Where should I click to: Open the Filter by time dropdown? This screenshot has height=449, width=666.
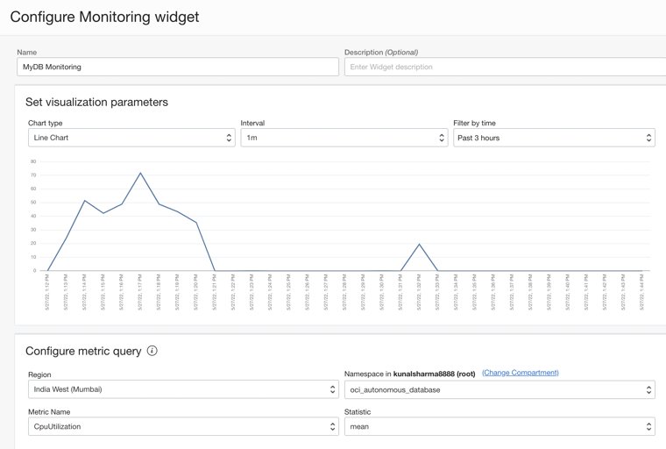point(553,138)
